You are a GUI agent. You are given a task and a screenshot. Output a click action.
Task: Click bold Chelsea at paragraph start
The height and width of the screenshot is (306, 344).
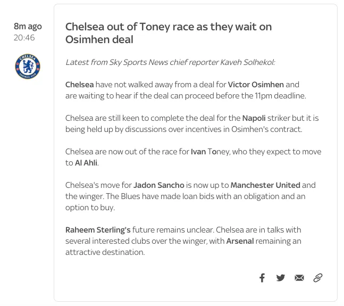[79, 85]
